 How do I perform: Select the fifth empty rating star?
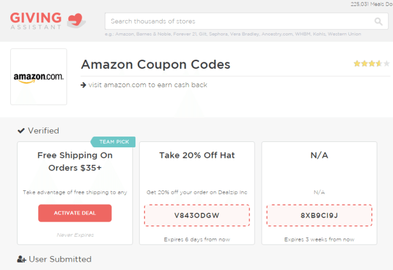click(x=386, y=63)
